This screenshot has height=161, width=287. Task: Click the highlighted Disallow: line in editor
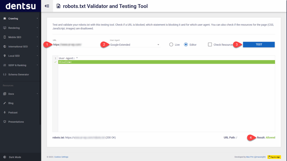click(x=166, y=62)
